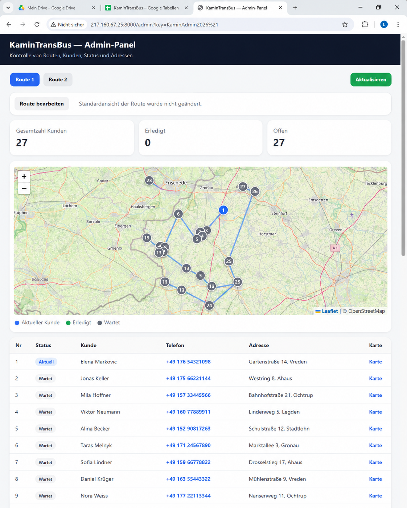Close the KaminTransBus Google Tabellen tab
This screenshot has width=407, height=508.
click(186, 8)
